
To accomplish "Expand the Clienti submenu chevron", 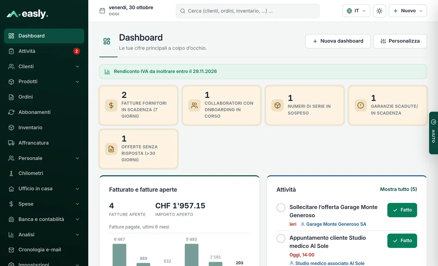I will 77,66.
